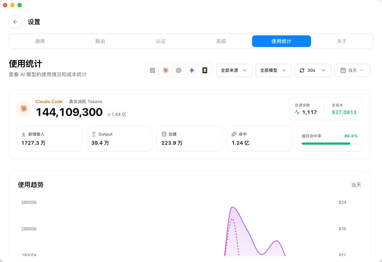Select the Gemini provider icon filter

[x=192, y=70]
